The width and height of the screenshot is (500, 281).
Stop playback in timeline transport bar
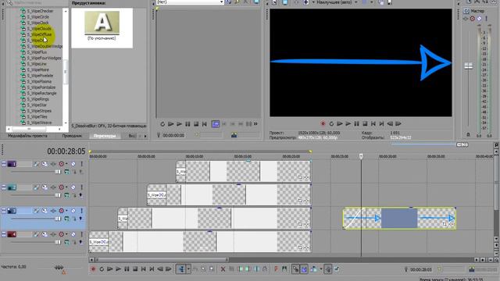[x=135, y=269]
